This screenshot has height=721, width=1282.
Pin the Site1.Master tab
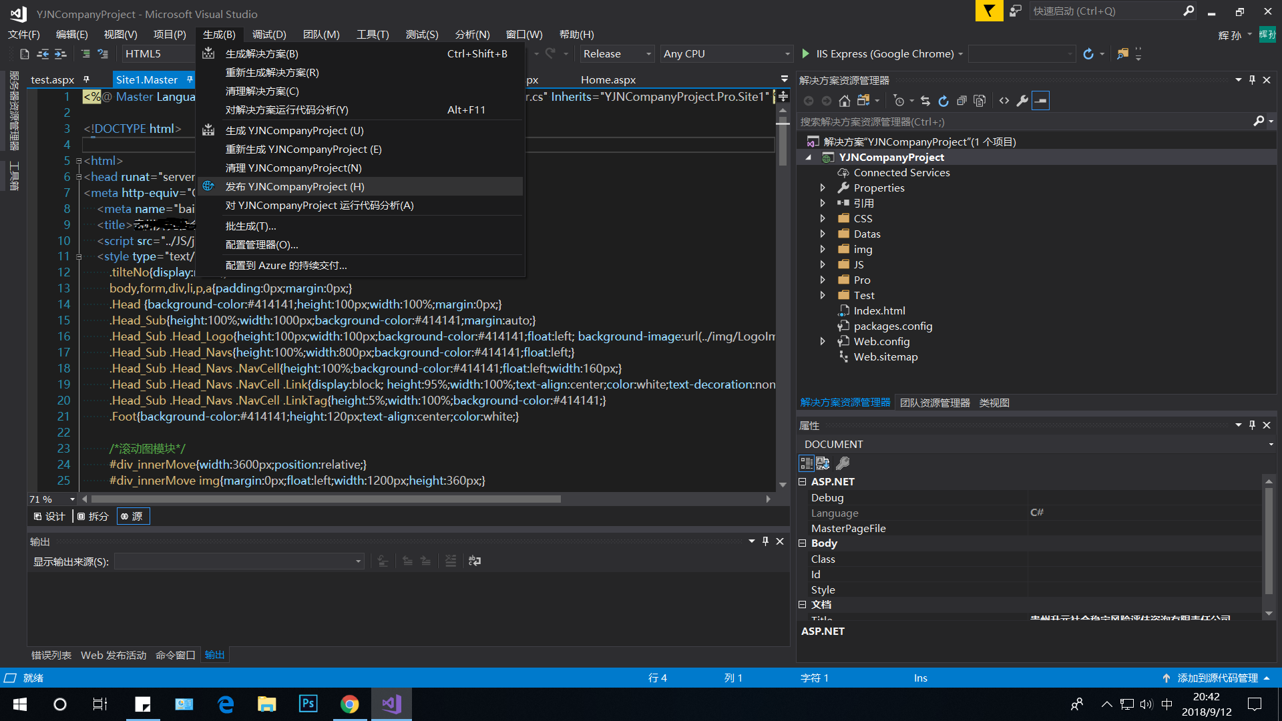(190, 79)
